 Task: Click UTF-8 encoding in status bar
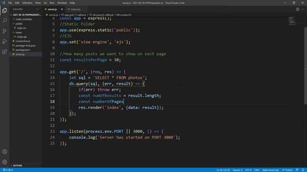pyautogui.click(x=248, y=170)
